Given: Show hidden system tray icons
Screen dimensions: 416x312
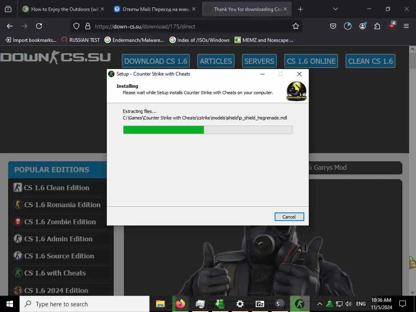Looking at the screenshot, I should coord(320,304).
